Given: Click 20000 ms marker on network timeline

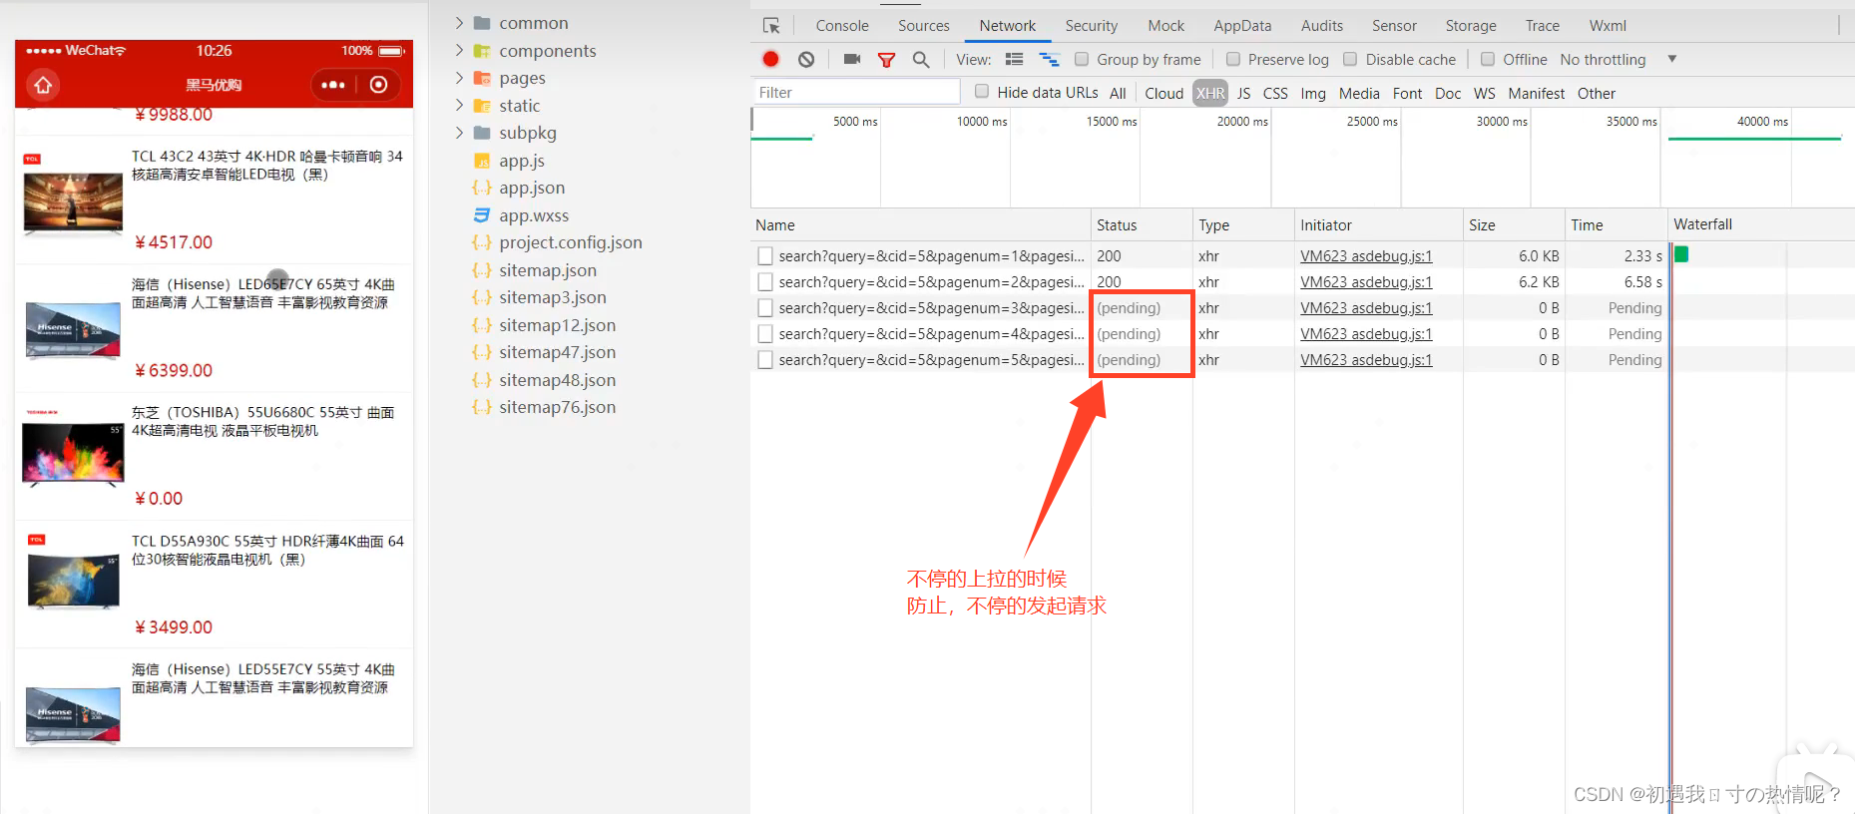Looking at the screenshot, I should [x=1242, y=122].
